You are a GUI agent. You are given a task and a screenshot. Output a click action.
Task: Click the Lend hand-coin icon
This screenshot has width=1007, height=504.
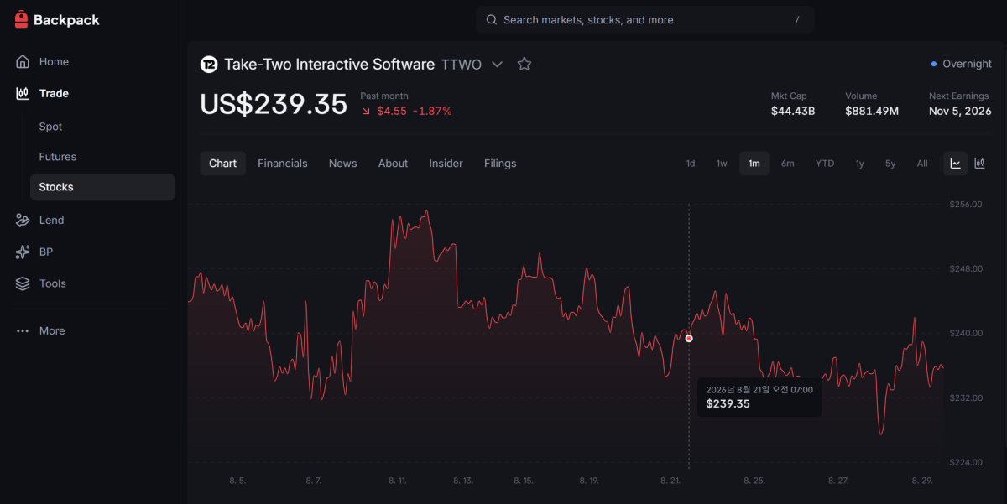[23, 220]
